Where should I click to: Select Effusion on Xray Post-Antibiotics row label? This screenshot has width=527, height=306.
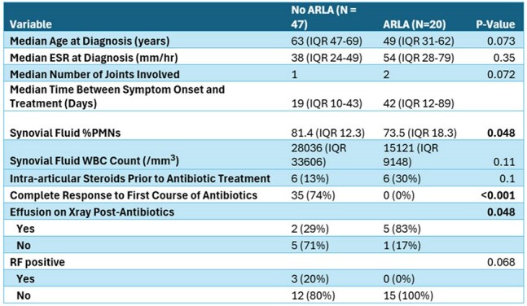pos(92,212)
